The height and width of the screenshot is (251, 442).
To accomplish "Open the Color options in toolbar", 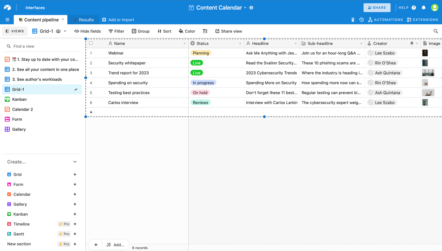I will tap(187, 31).
